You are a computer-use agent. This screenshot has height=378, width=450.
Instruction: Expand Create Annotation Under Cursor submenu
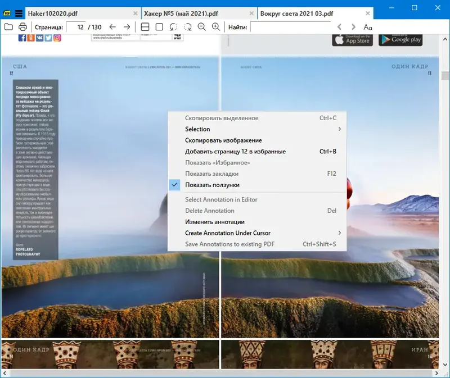coord(257,233)
